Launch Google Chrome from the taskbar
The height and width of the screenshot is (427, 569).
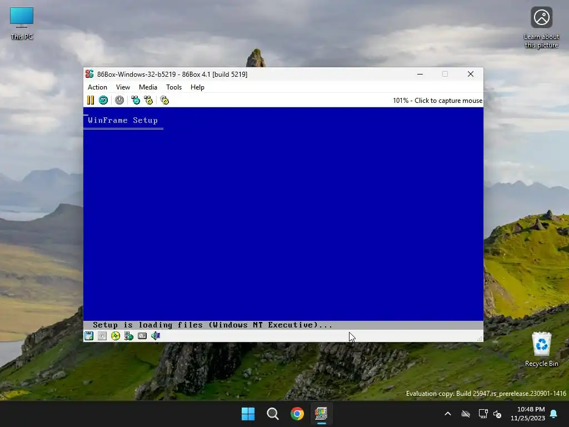[x=297, y=414]
